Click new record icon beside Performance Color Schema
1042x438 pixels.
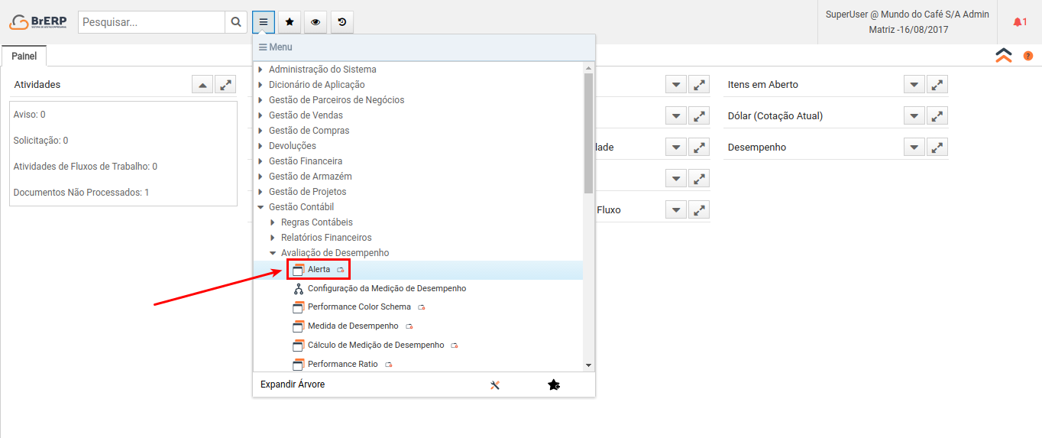click(x=421, y=307)
